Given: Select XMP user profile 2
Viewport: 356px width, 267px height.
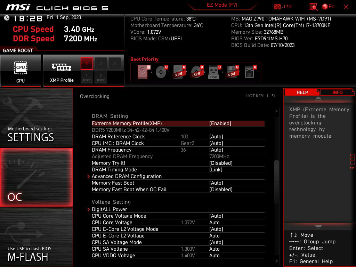Looking at the screenshot, I should (100, 78).
